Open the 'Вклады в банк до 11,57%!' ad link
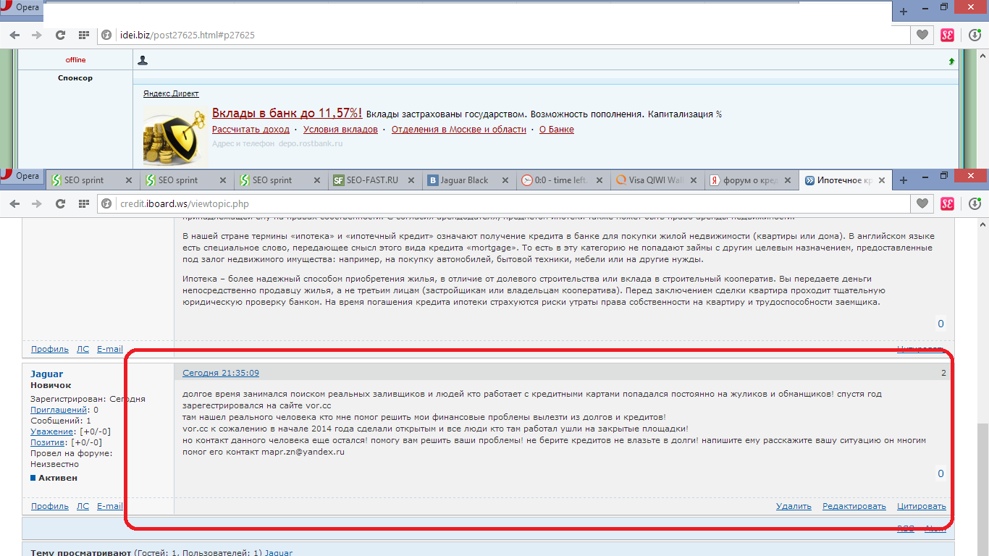The width and height of the screenshot is (989, 556). [x=287, y=113]
